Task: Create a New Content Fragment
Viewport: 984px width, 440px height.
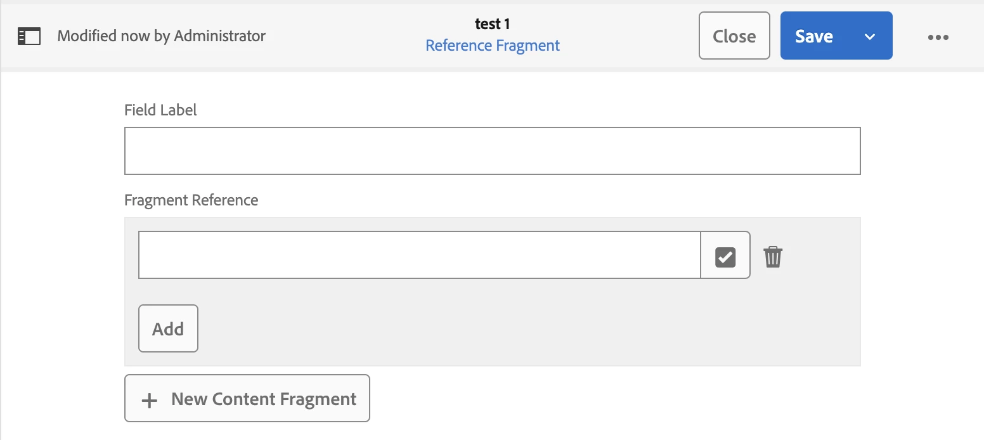Action: pos(247,398)
